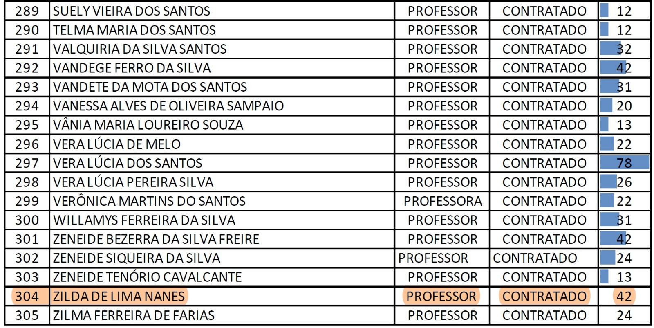
Task: Click the name SUELY VIEIRA DOS SANTOS
Action: coord(132,11)
